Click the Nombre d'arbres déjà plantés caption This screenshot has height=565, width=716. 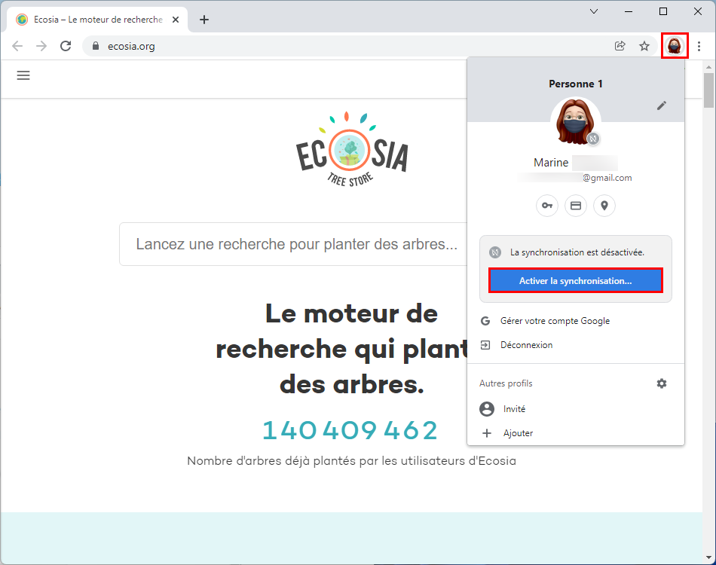pos(352,461)
